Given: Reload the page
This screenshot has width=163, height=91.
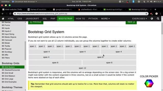Looking at the screenshot, I should pos(10,14).
